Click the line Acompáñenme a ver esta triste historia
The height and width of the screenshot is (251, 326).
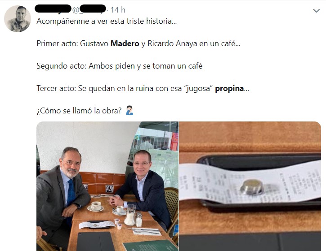107,21
